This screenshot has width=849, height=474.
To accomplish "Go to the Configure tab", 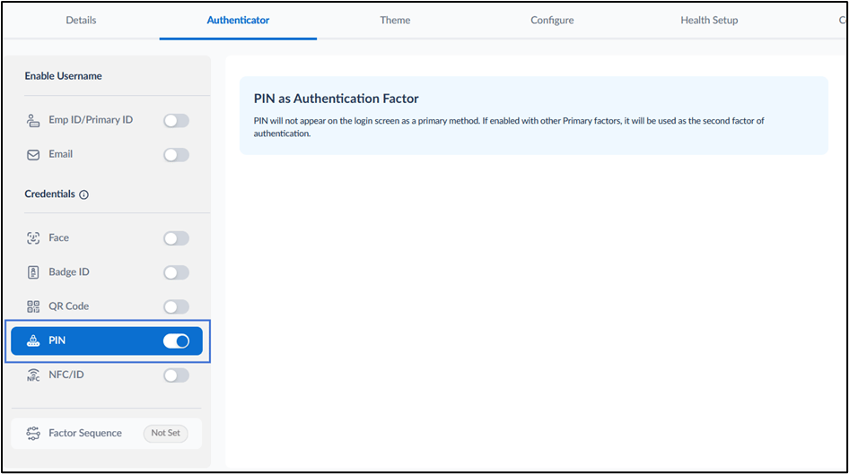I will point(552,20).
